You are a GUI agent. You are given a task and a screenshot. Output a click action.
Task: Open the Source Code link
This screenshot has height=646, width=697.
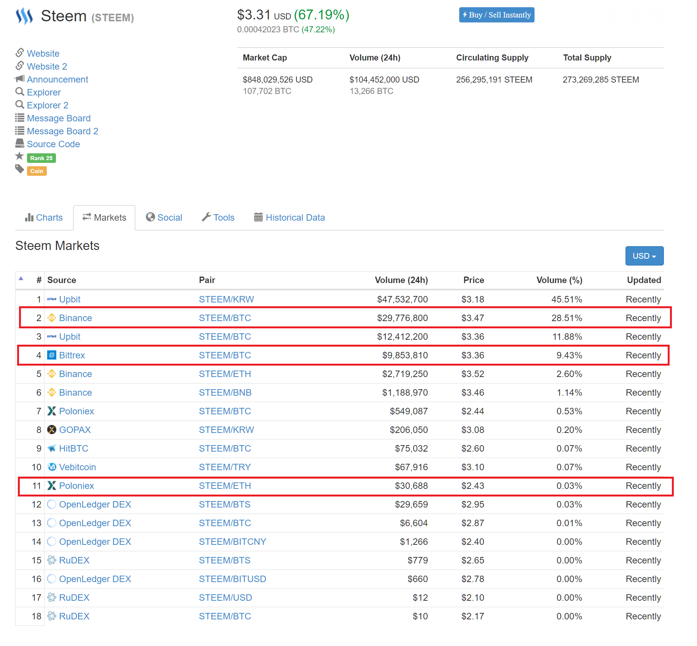point(53,144)
